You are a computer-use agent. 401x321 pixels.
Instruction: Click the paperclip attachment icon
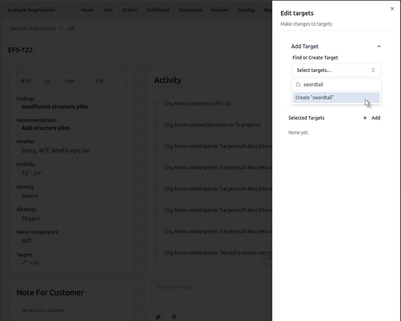158,317
